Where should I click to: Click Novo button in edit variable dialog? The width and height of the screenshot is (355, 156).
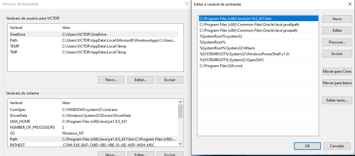click(x=337, y=19)
